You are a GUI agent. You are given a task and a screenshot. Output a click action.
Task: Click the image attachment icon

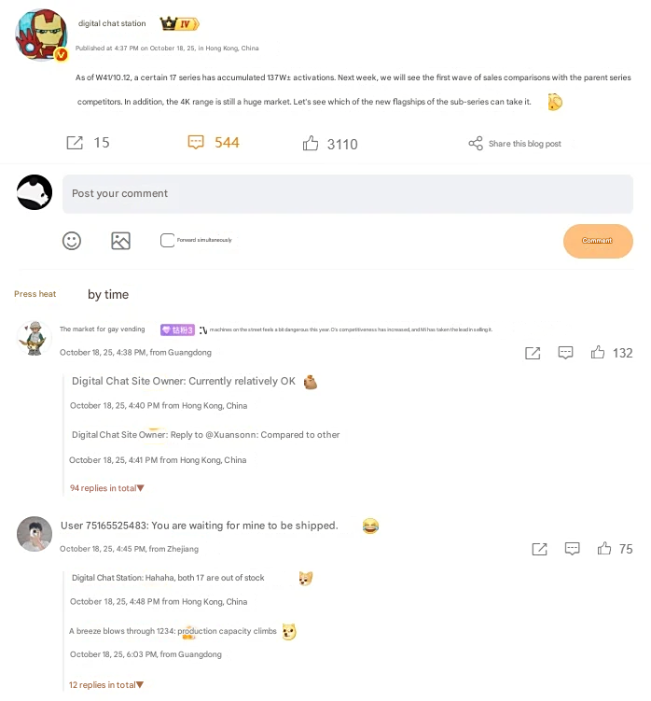tap(120, 241)
